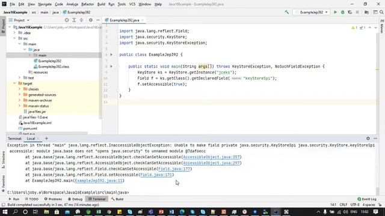Collapse the src folder
Viewport: 385px width, 216px height.
point(14,38)
